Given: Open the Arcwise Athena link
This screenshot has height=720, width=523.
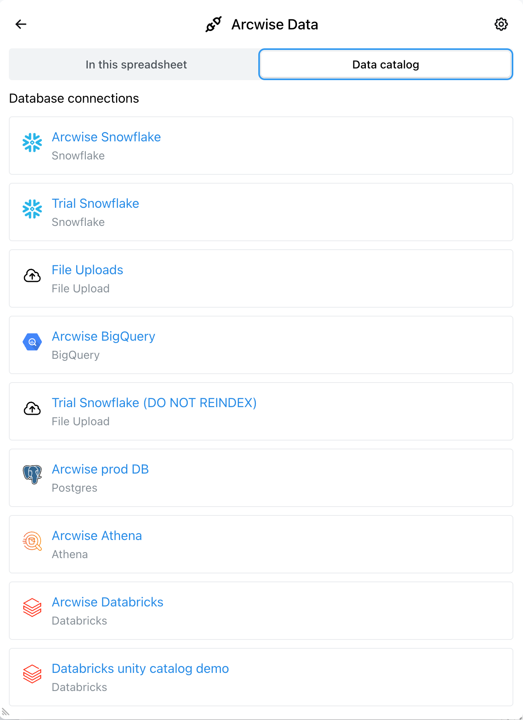Looking at the screenshot, I should [97, 536].
